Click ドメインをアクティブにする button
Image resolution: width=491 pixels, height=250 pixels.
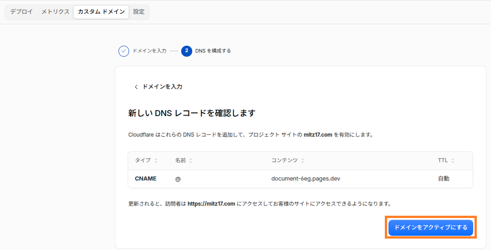point(431,228)
